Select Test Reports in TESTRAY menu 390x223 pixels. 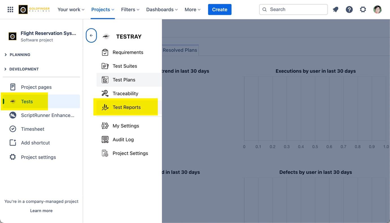[127, 107]
